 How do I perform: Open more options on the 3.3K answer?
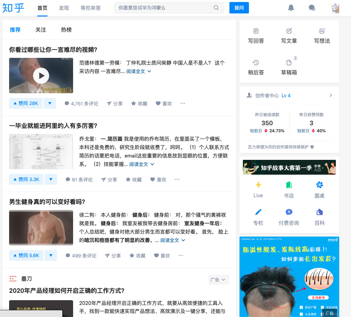[x=177, y=179]
